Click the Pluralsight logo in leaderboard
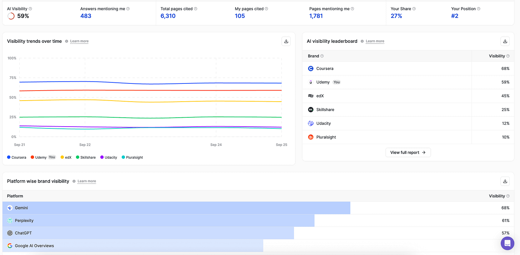Viewport: 520px width, 255px height. click(x=311, y=137)
